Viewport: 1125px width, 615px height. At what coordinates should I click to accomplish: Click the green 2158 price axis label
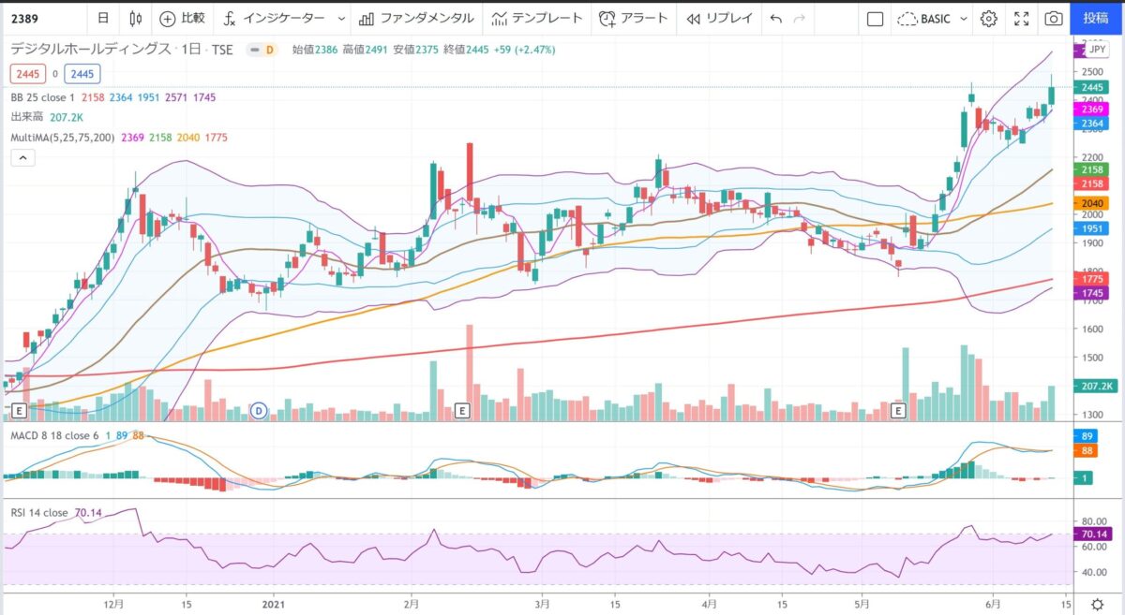[x=1093, y=170]
